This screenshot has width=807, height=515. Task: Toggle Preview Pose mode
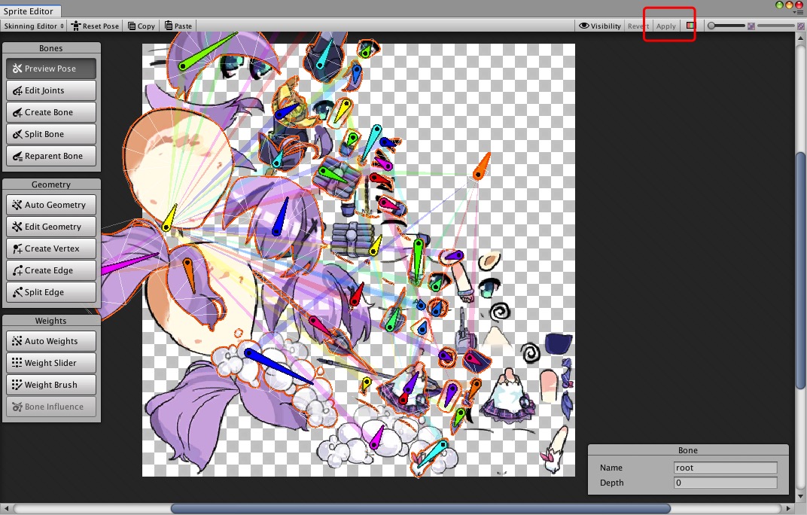pyautogui.click(x=50, y=69)
